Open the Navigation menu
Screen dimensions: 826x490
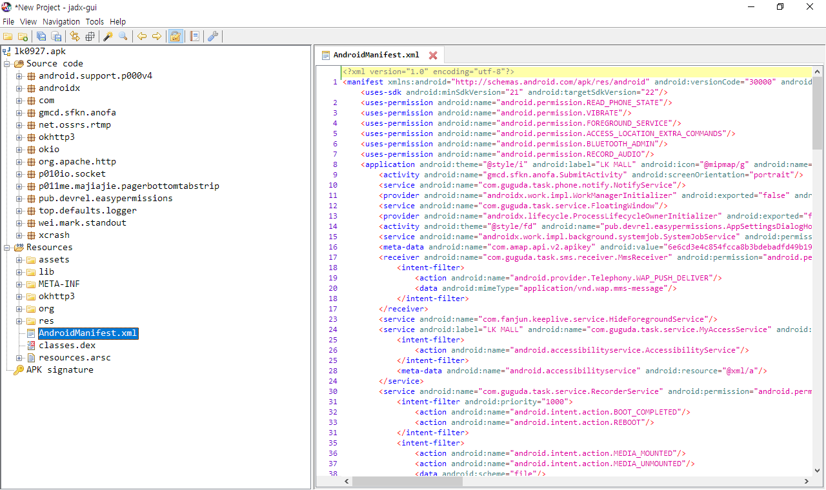tap(61, 22)
